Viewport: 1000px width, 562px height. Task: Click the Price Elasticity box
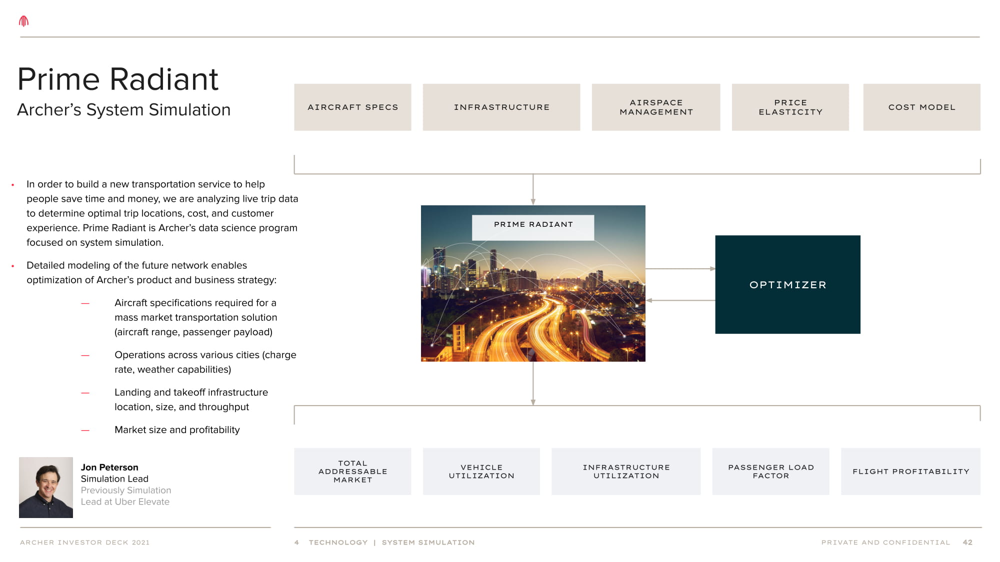click(x=790, y=107)
